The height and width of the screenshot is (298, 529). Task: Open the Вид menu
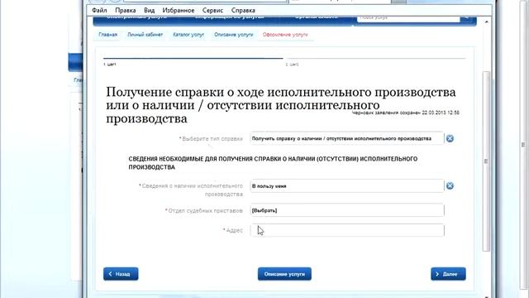click(x=149, y=11)
